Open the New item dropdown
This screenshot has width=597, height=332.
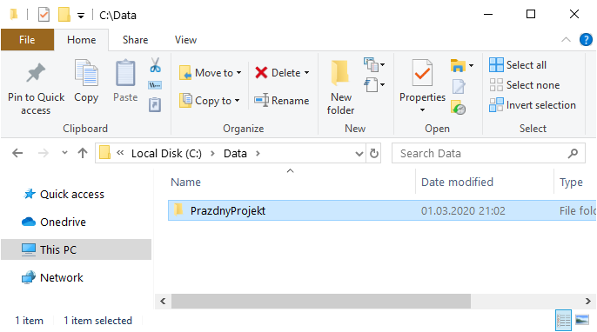pos(374,64)
